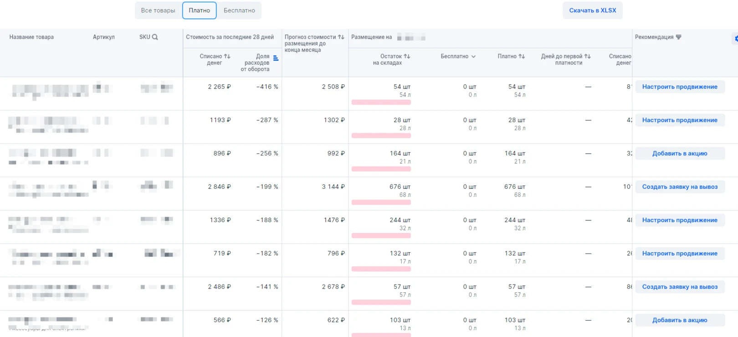Click Создать заявку на вывоз for 57 шт row
Screen dimensions: 738x337
click(x=679, y=287)
